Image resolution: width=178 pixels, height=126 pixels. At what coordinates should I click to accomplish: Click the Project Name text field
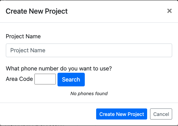[89, 50]
